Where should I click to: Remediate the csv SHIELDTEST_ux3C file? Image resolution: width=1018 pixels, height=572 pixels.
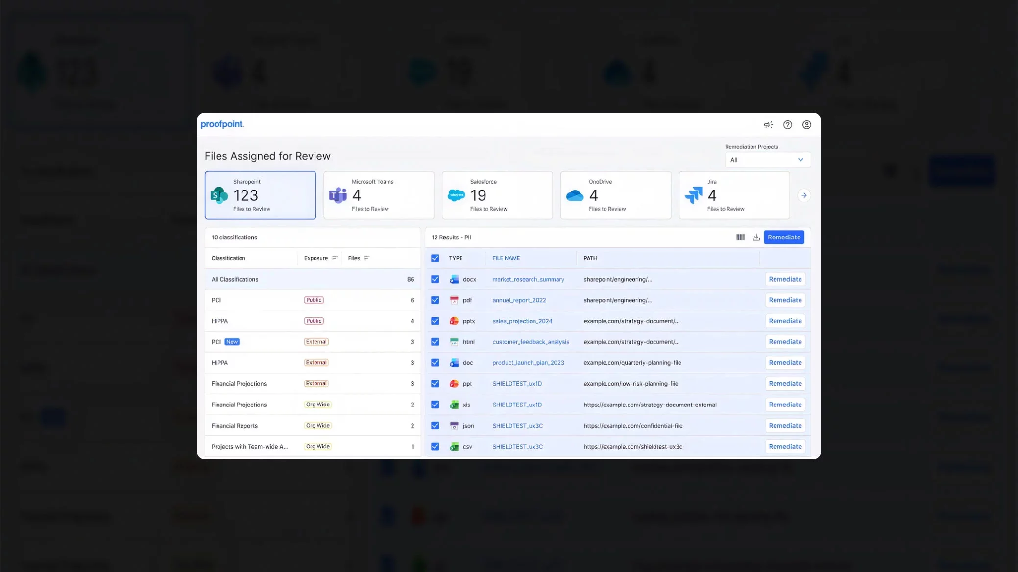pyautogui.click(x=785, y=447)
